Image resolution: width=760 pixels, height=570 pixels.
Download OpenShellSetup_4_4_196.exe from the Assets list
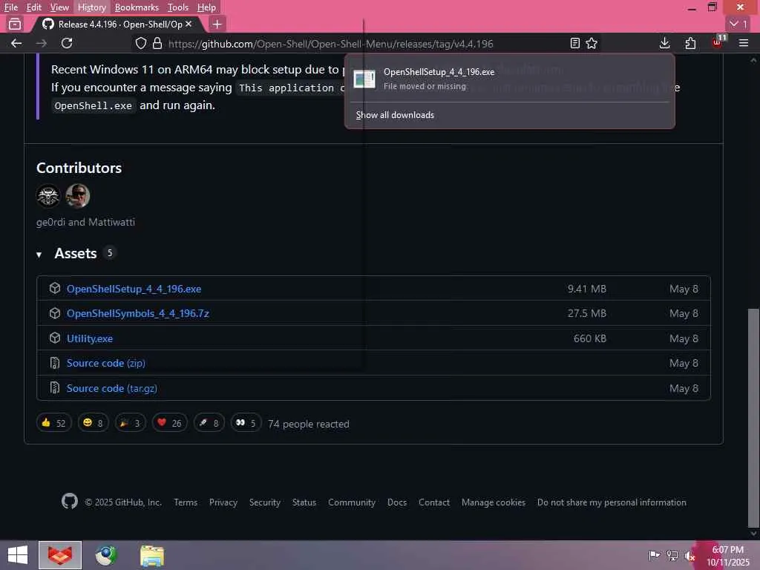(134, 289)
